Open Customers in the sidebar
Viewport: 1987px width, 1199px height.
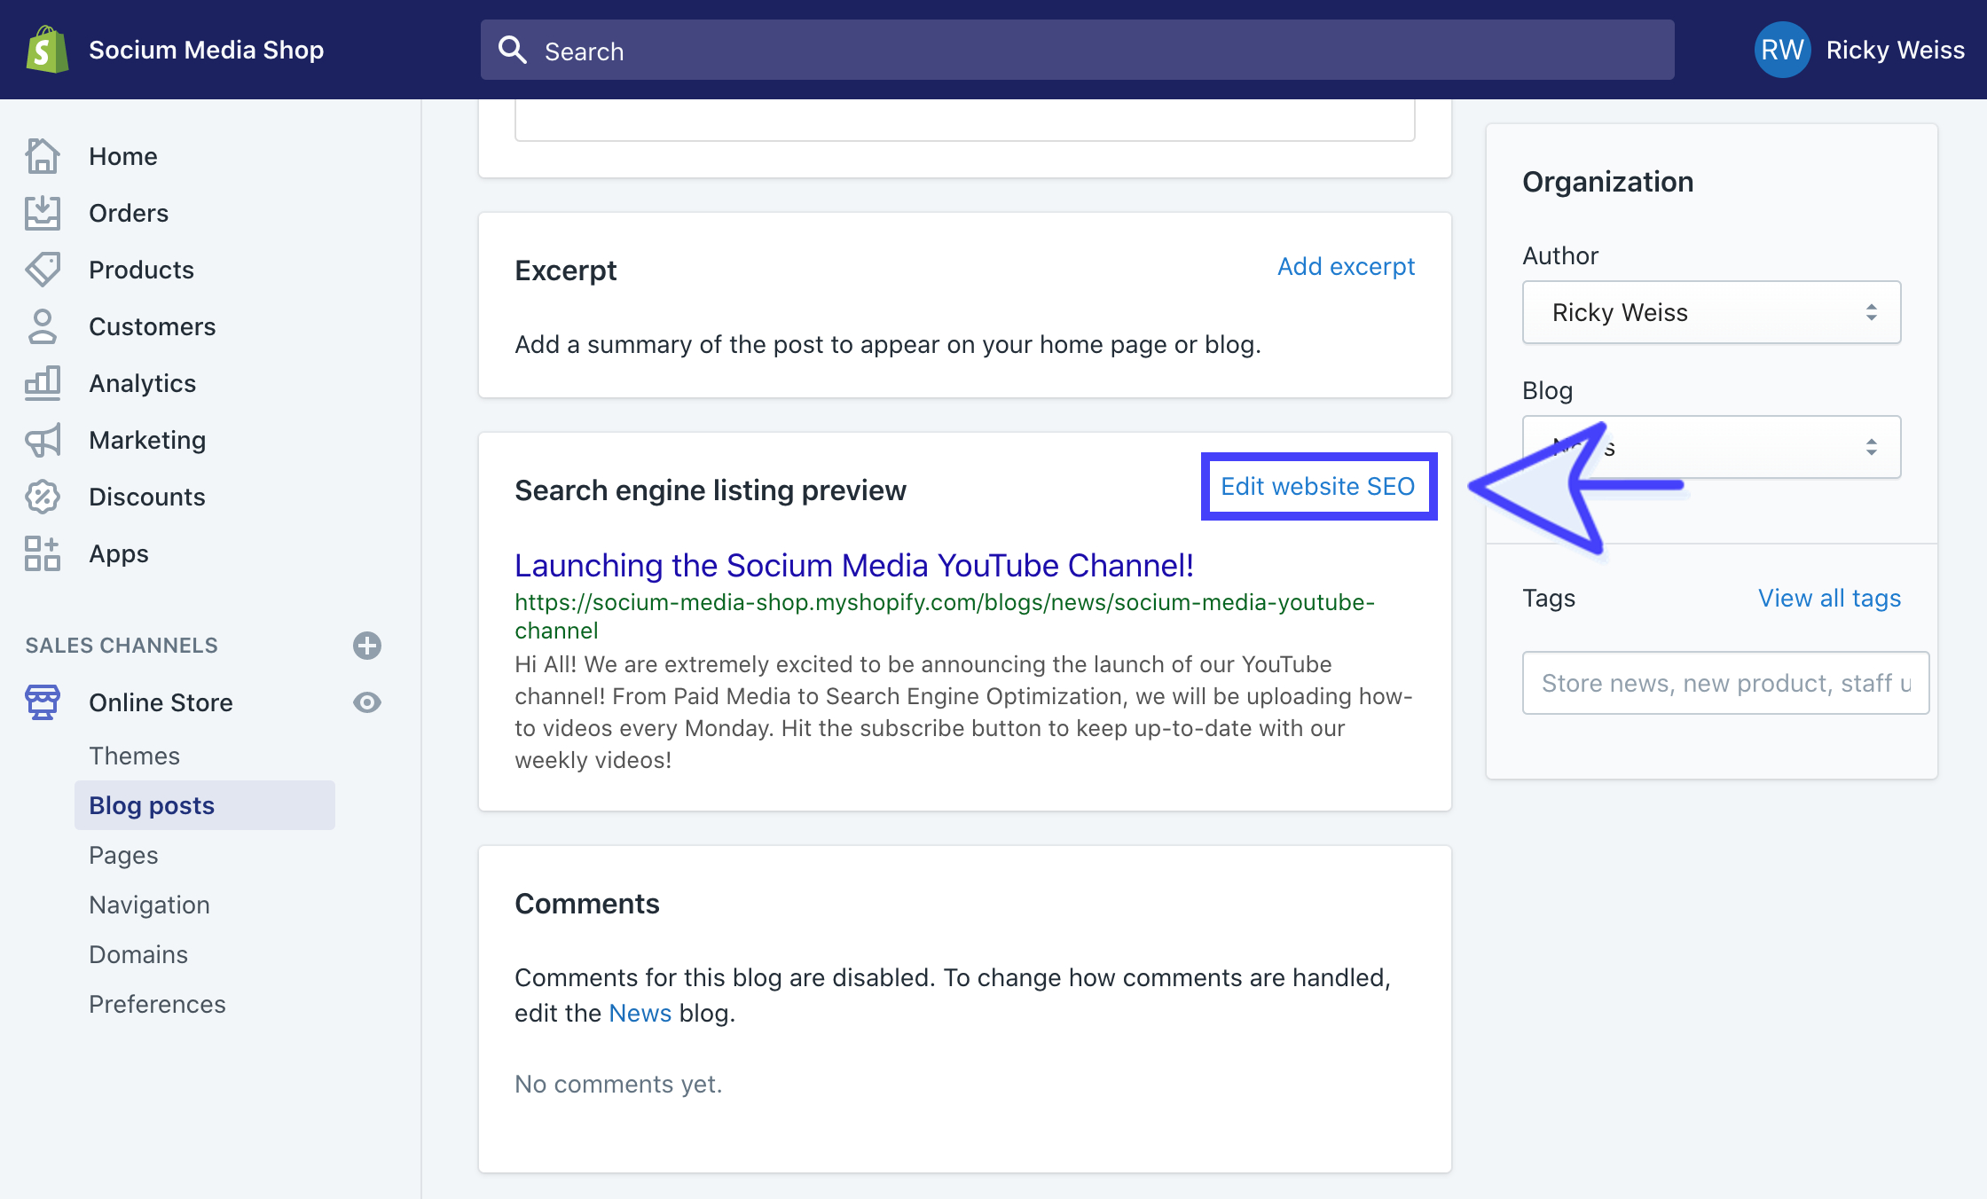(x=152, y=326)
